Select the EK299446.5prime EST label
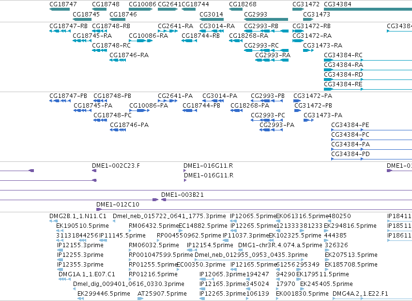Viewport: 412px width, 301px height. [104, 294]
